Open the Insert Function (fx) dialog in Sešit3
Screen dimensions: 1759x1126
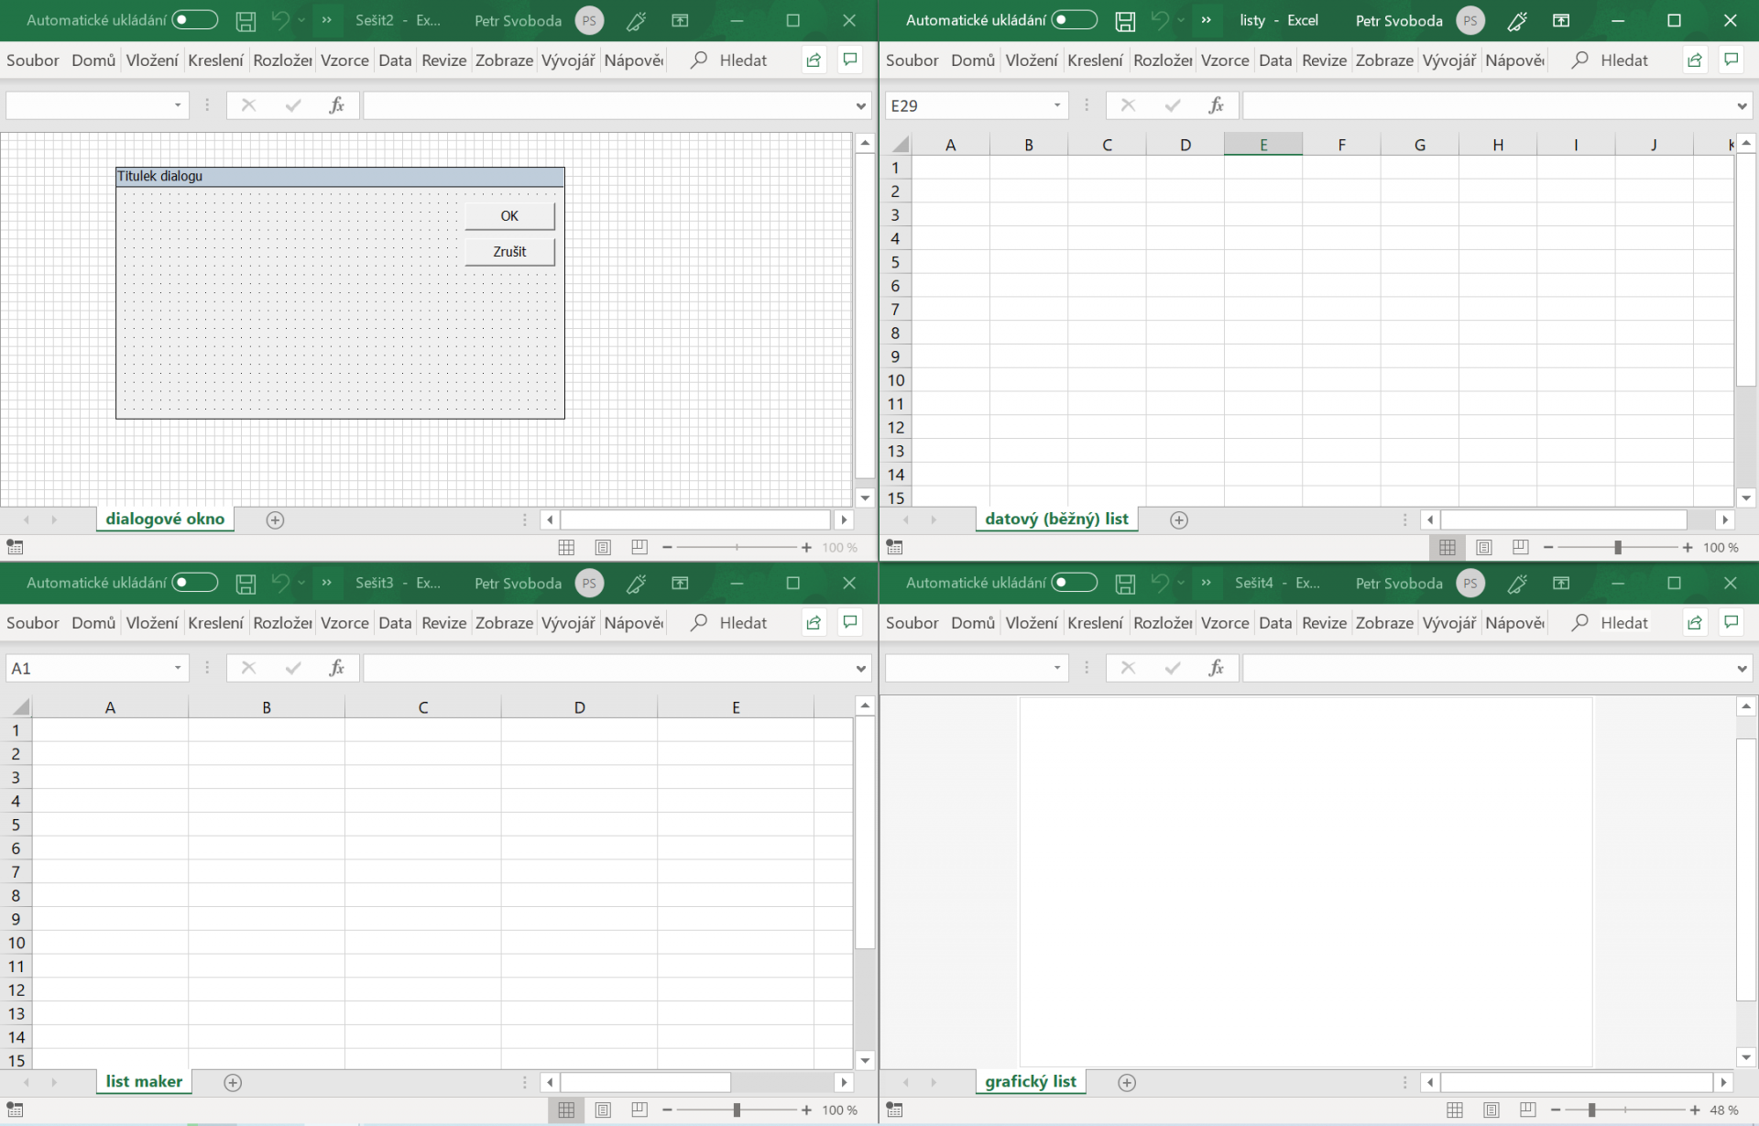tap(336, 668)
